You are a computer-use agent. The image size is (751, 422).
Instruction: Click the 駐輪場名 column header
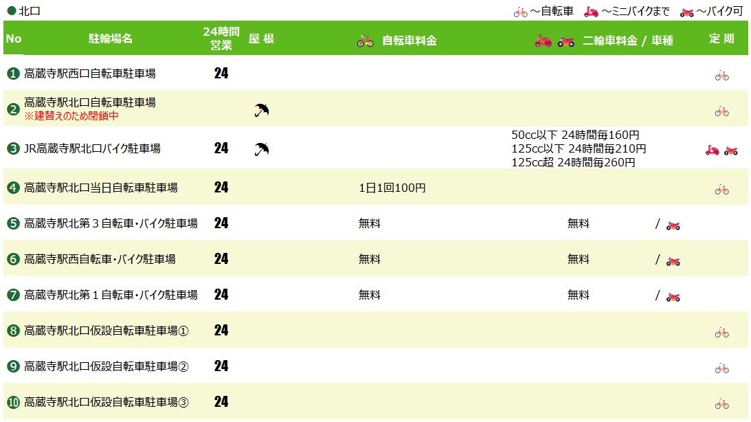click(x=111, y=38)
